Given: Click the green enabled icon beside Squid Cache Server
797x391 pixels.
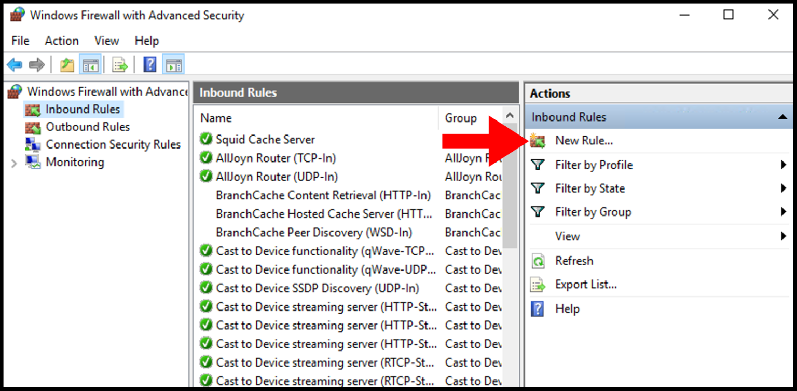Looking at the screenshot, I should coord(206,139).
